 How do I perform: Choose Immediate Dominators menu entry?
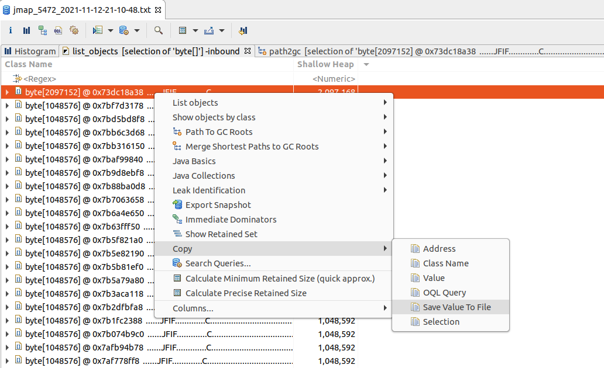[x=274, y=220]
